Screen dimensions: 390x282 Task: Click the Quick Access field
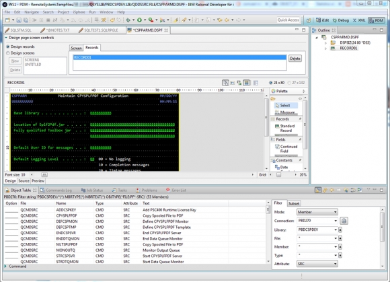click(288, 20)
